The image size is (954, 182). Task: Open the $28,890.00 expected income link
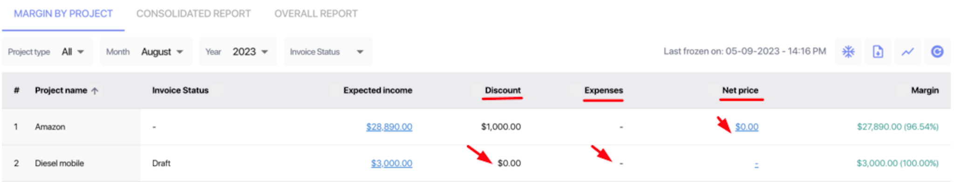pyautogui.click(x=389, y=127)
